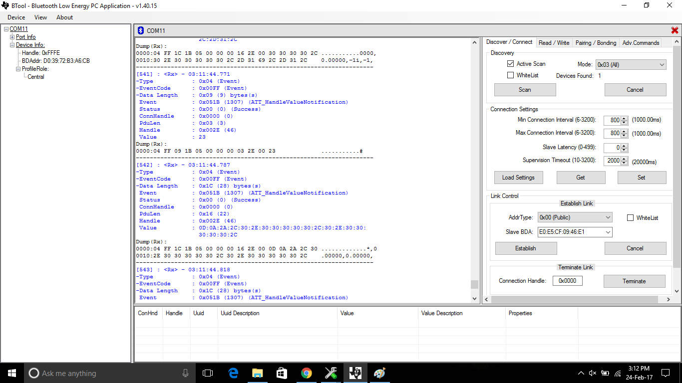Click the Load Settings button

518,178
